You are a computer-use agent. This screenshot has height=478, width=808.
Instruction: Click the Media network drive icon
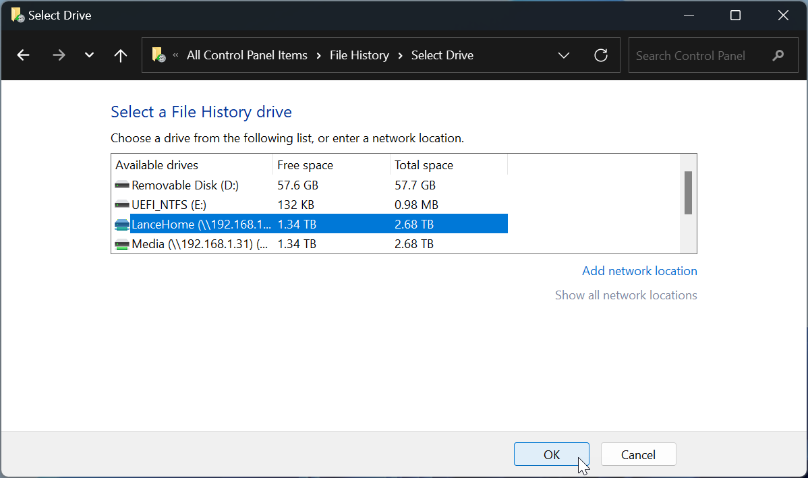click(x=122, y=244)
